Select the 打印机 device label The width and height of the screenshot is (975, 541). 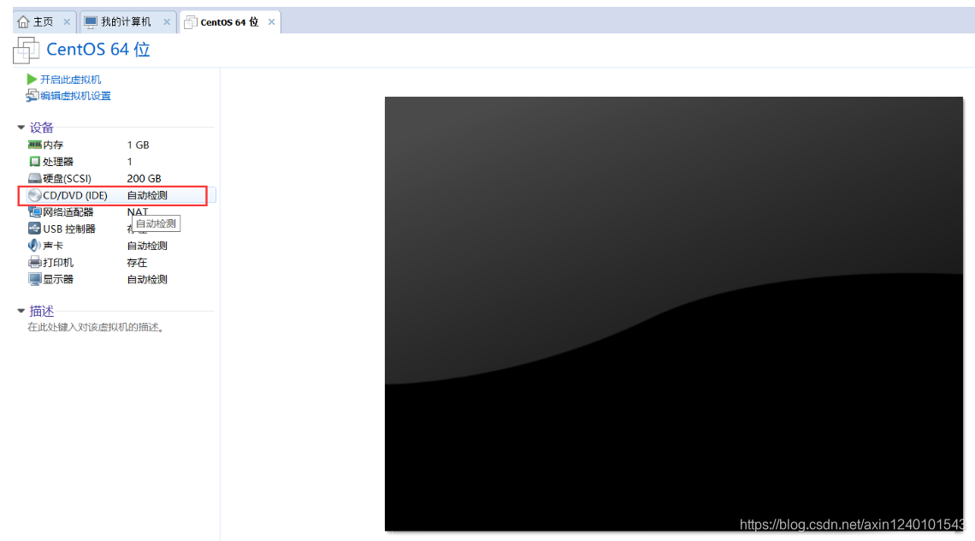pos(58,263)
